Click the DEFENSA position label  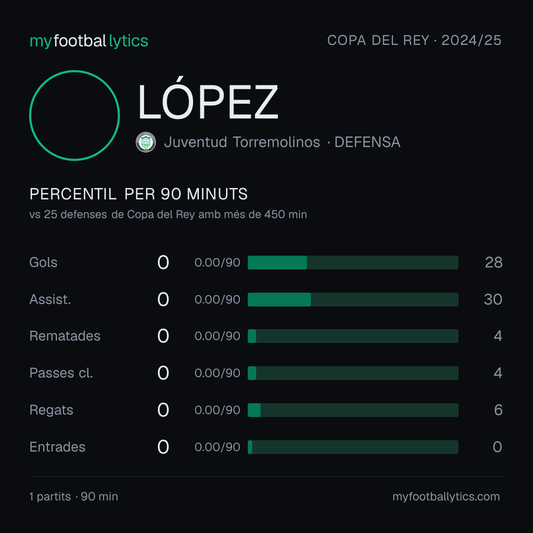click(x=368, y=142)
